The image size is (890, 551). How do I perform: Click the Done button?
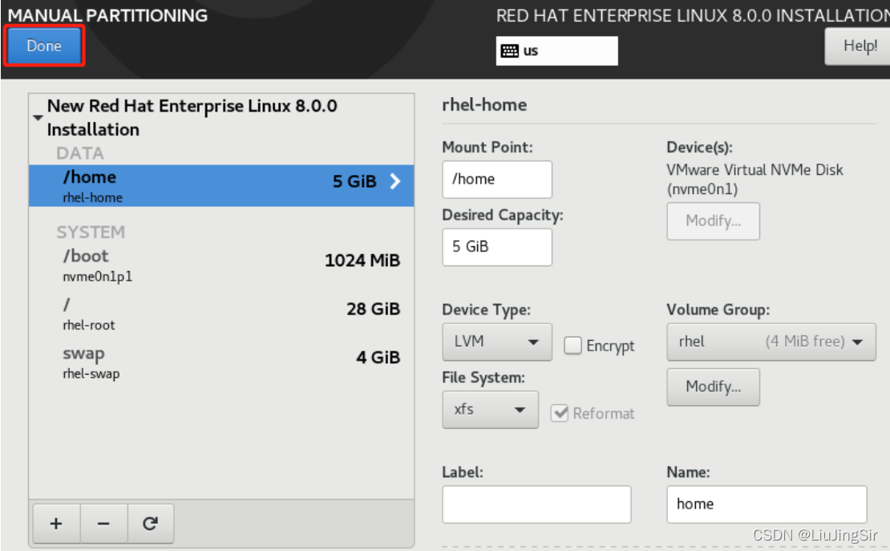(x=44, y=46)
